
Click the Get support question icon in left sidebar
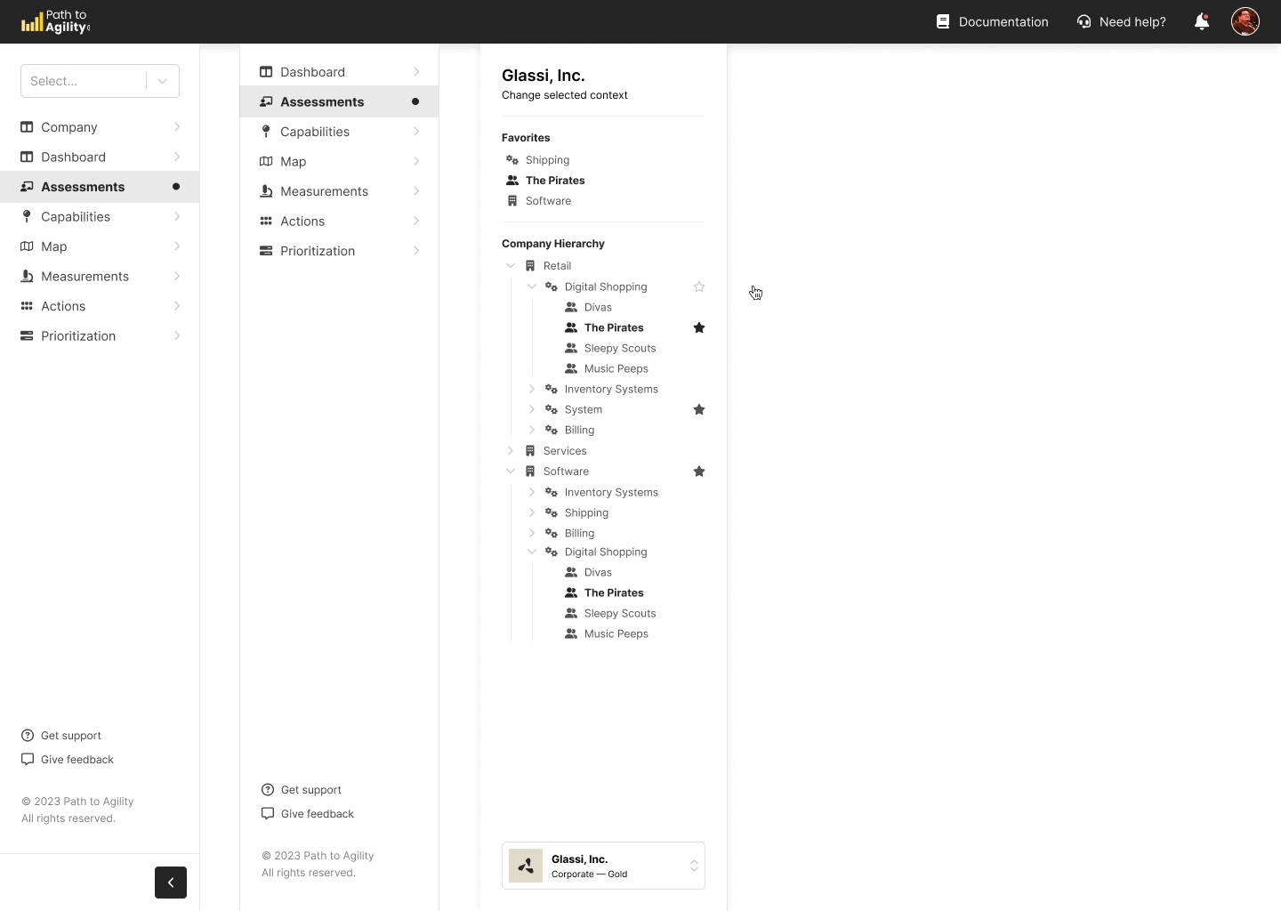28,736
